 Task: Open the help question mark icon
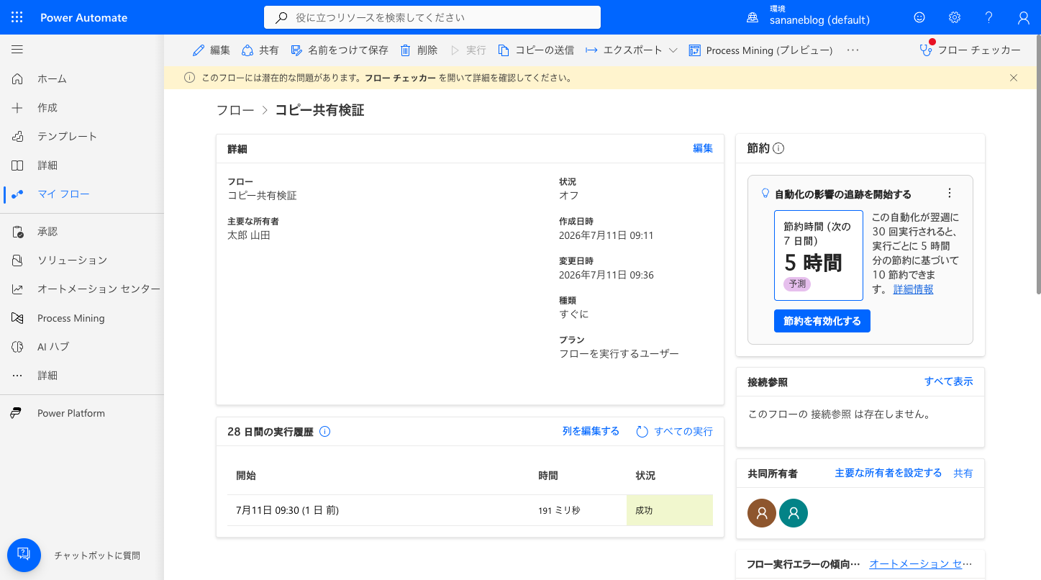coord(989,17)
